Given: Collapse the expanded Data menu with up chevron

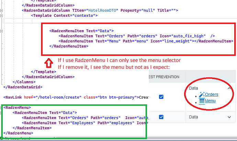Looking at the screenshot, I should click(x=229, y=88).
